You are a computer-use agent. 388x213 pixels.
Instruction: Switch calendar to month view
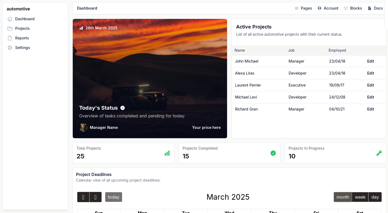343,197
